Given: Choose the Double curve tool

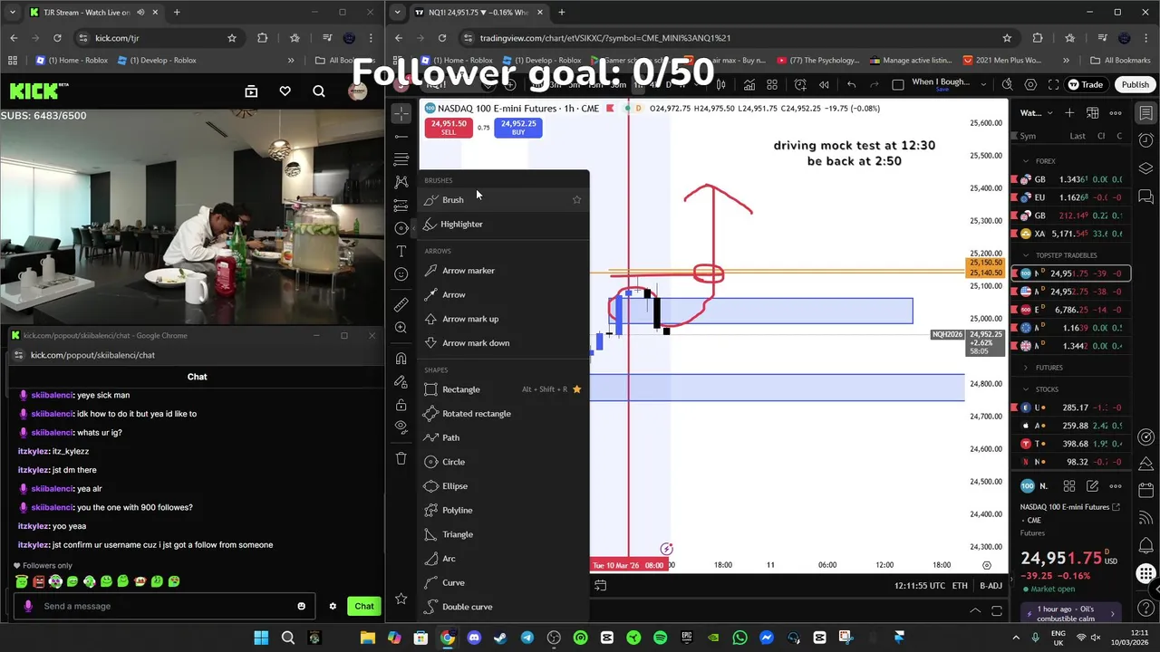Looking at the screenshot, I should point(503,607).
